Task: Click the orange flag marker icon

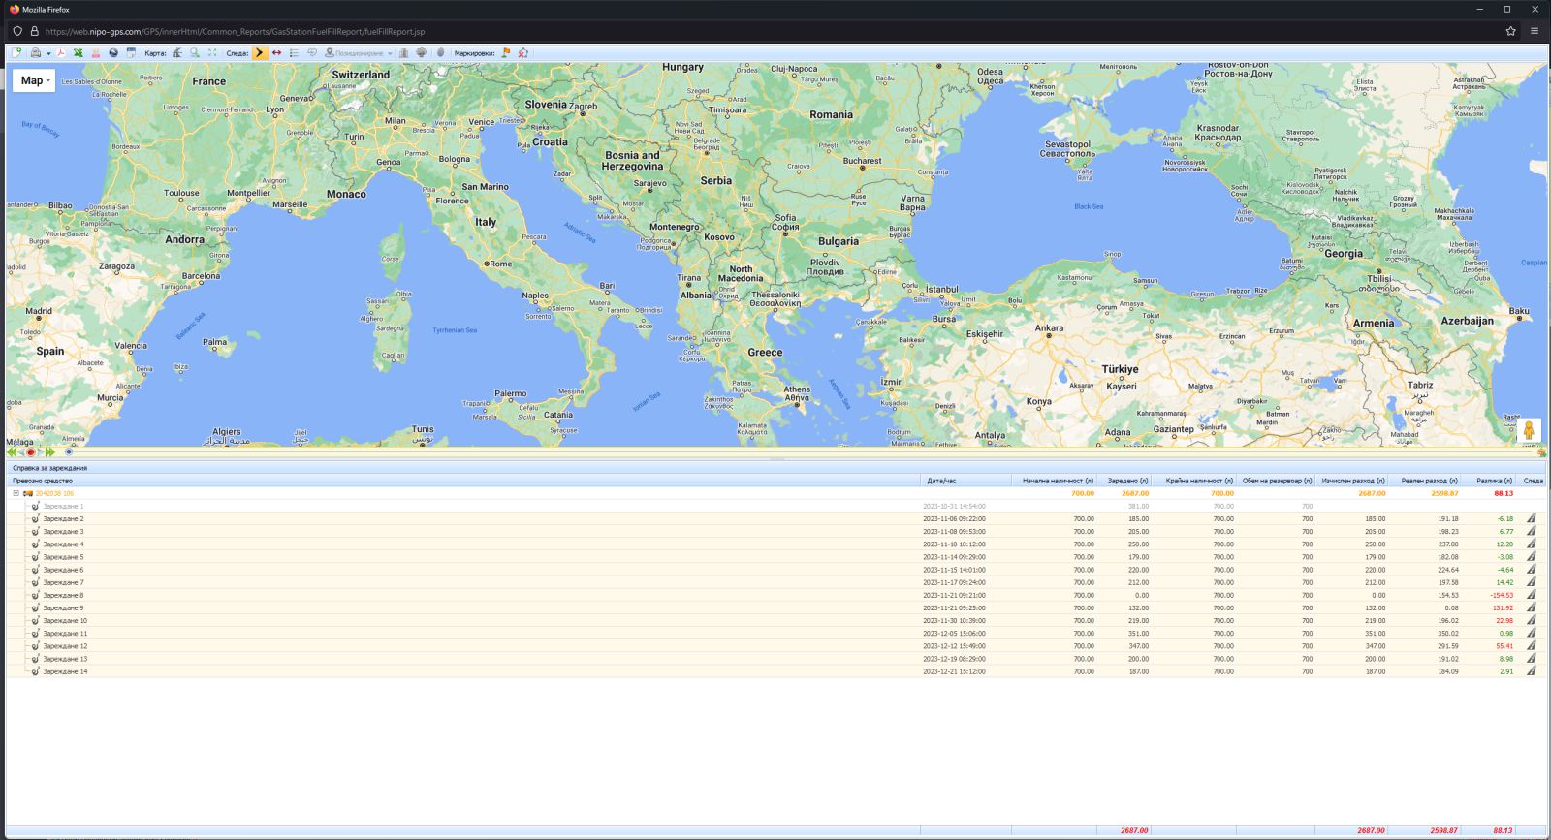Action: (x=506, y=53)
